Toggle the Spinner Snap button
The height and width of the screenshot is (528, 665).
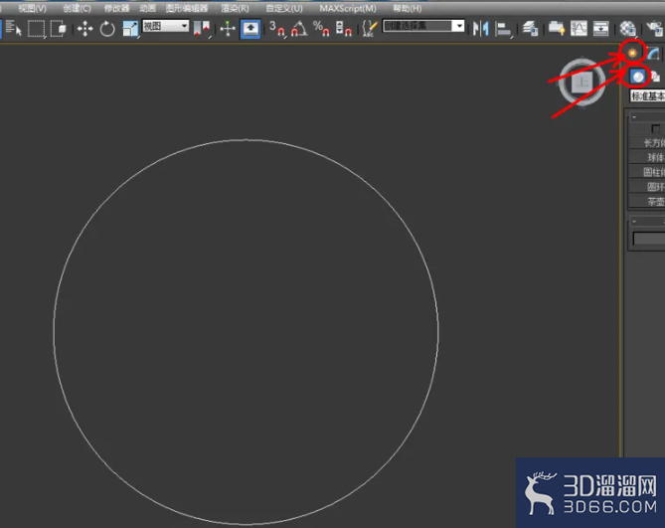pos(343,29)
